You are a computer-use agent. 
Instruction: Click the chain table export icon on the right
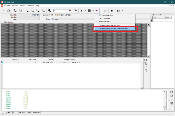coord(146,60)
